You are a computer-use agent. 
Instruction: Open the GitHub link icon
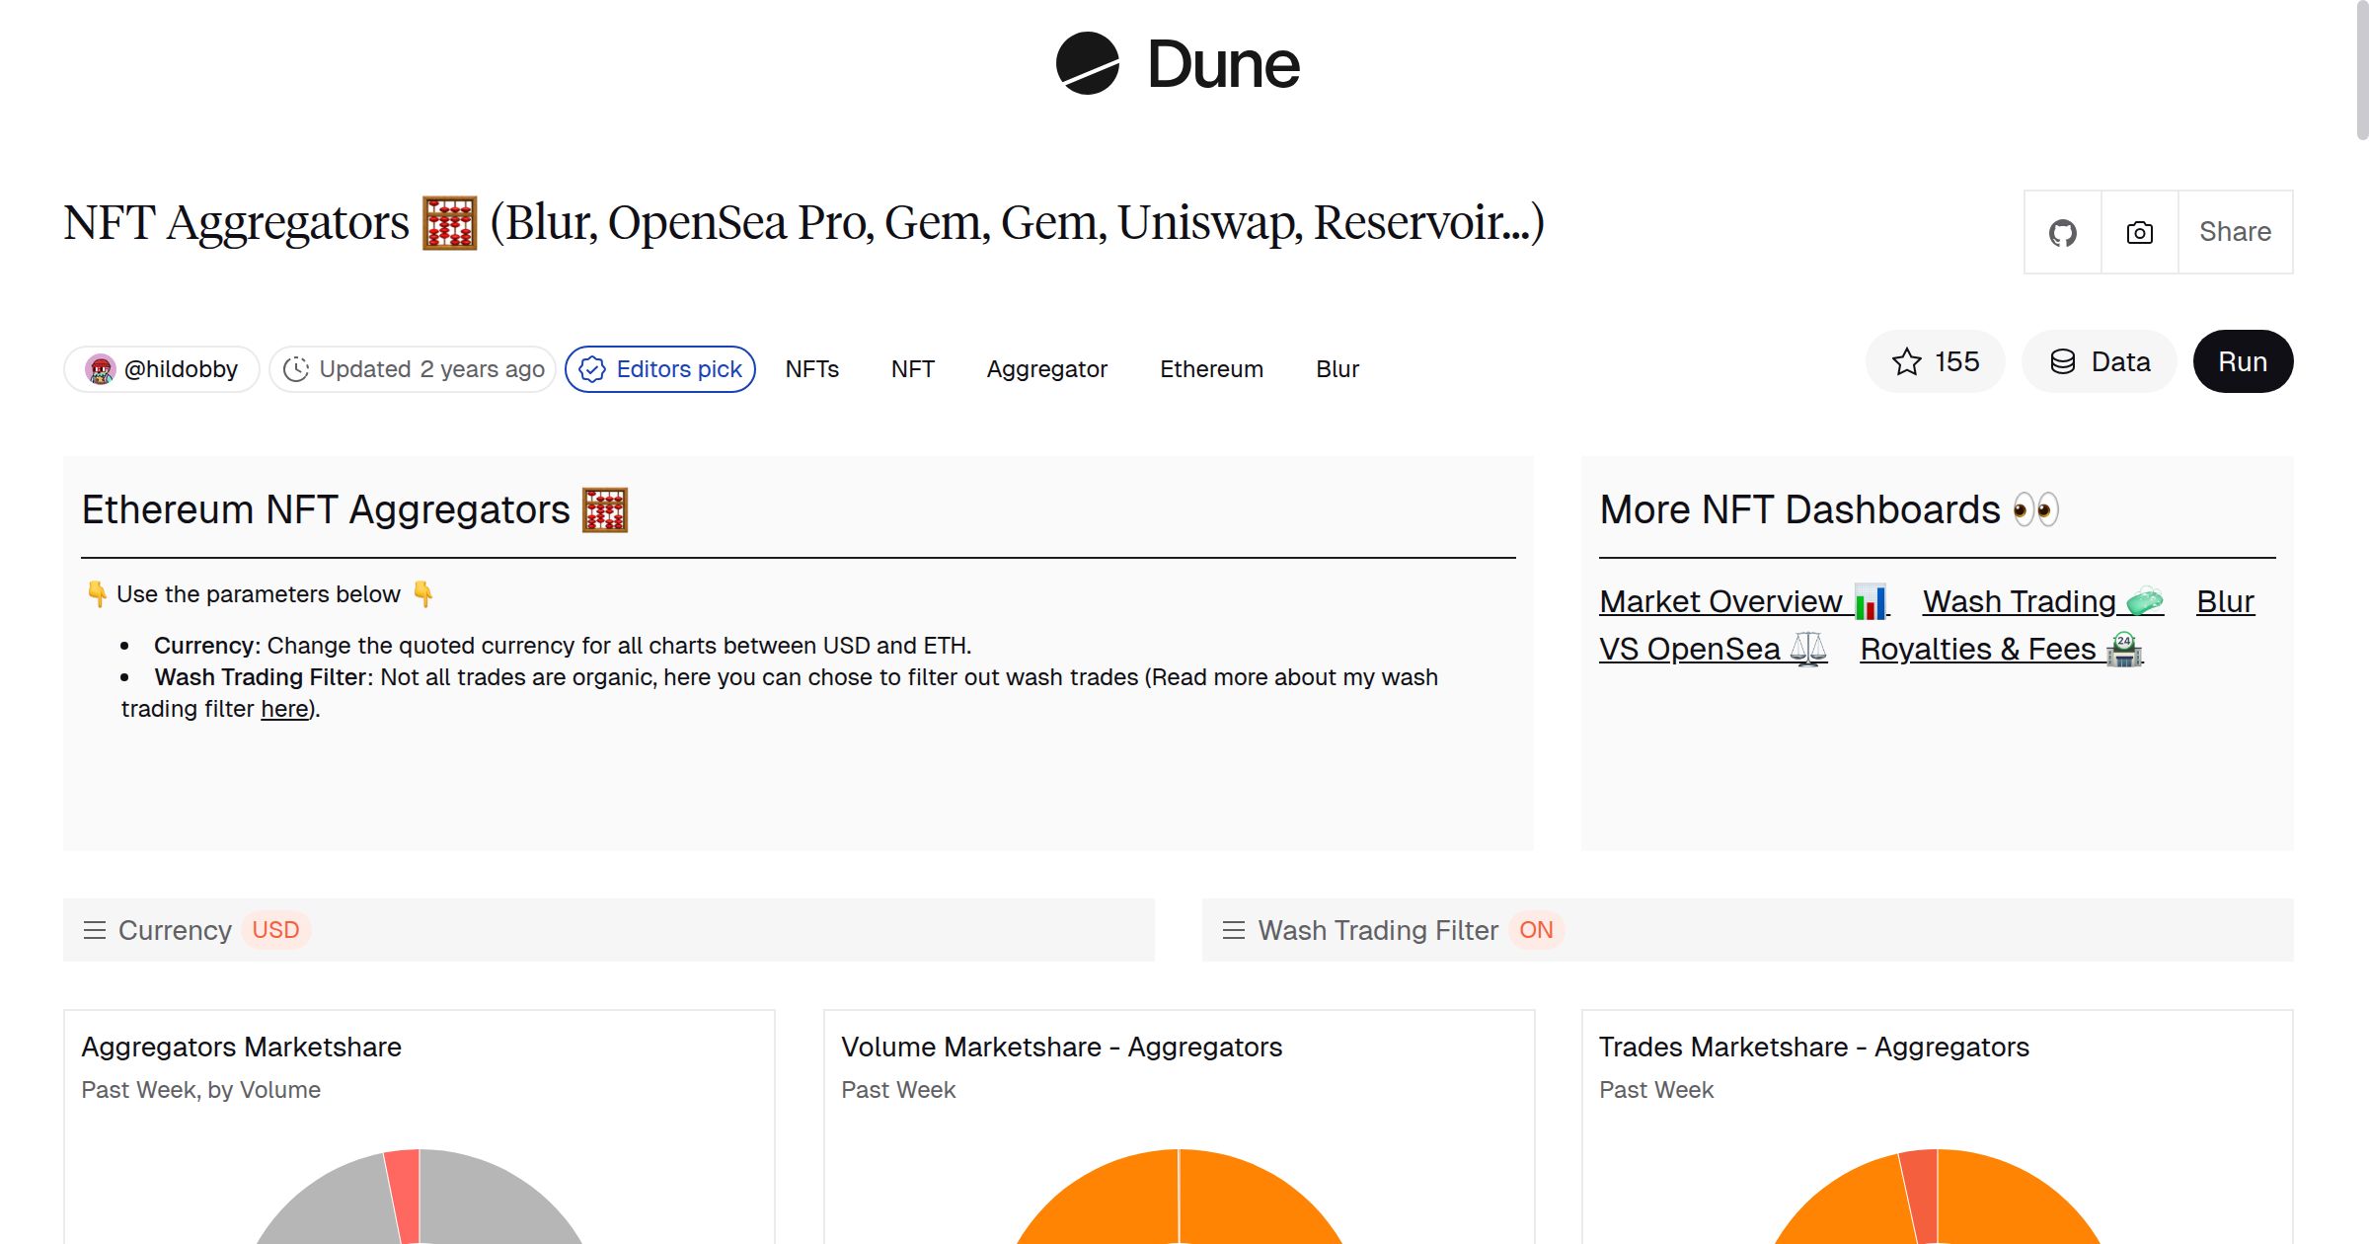click(2065, 231)
